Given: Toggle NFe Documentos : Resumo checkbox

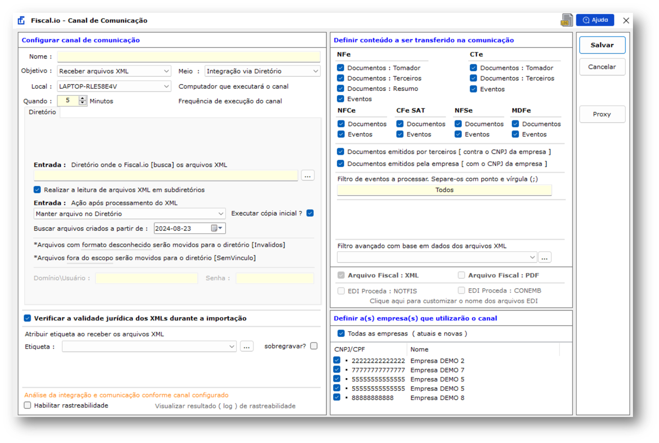Looking at the screenshot, I should click(x=341, y=89).
